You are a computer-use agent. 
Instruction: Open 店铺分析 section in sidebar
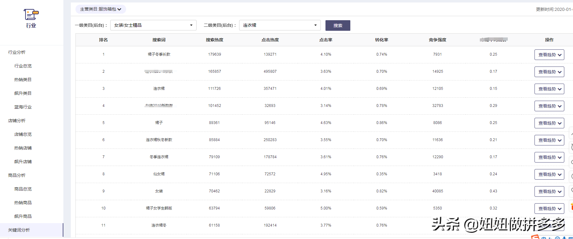17,121
